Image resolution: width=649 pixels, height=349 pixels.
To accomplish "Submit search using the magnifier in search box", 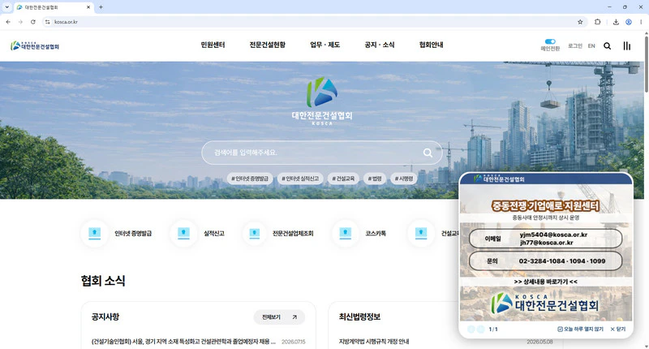I will pyautogui.click(x=428, y=153).
